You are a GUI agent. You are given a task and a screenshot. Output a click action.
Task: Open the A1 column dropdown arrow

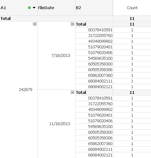tap(34, 8)
